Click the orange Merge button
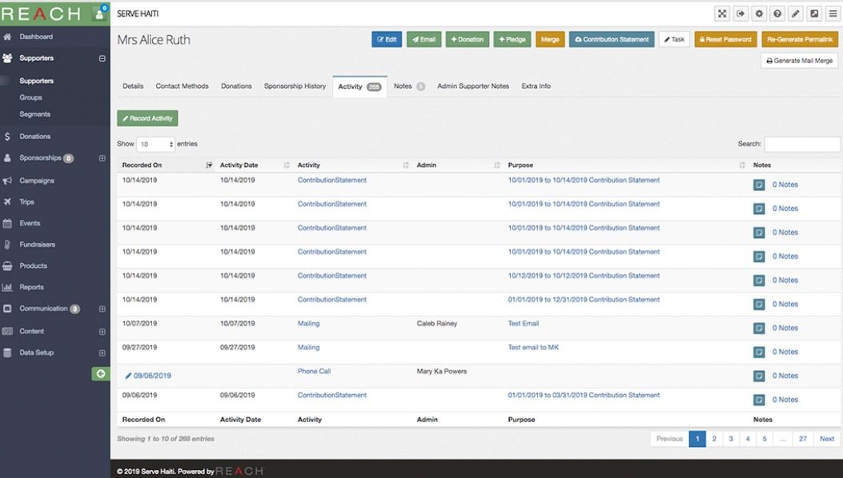The height and width of the screenshot is (478, 843). tap(550, 39)
